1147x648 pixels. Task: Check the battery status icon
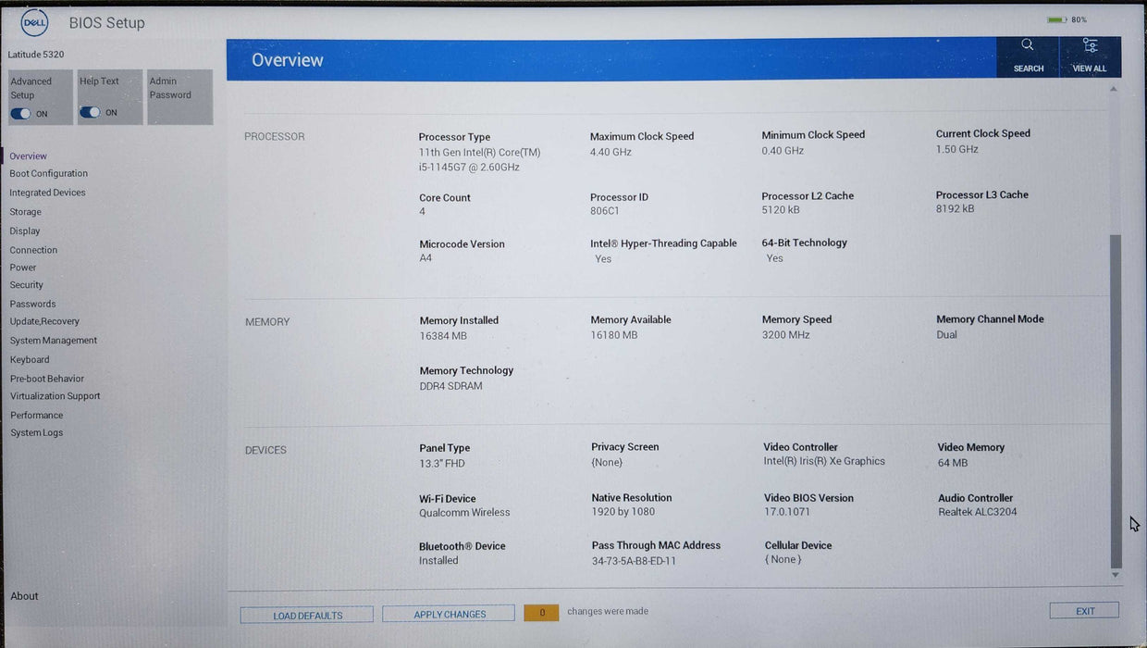1056,19
